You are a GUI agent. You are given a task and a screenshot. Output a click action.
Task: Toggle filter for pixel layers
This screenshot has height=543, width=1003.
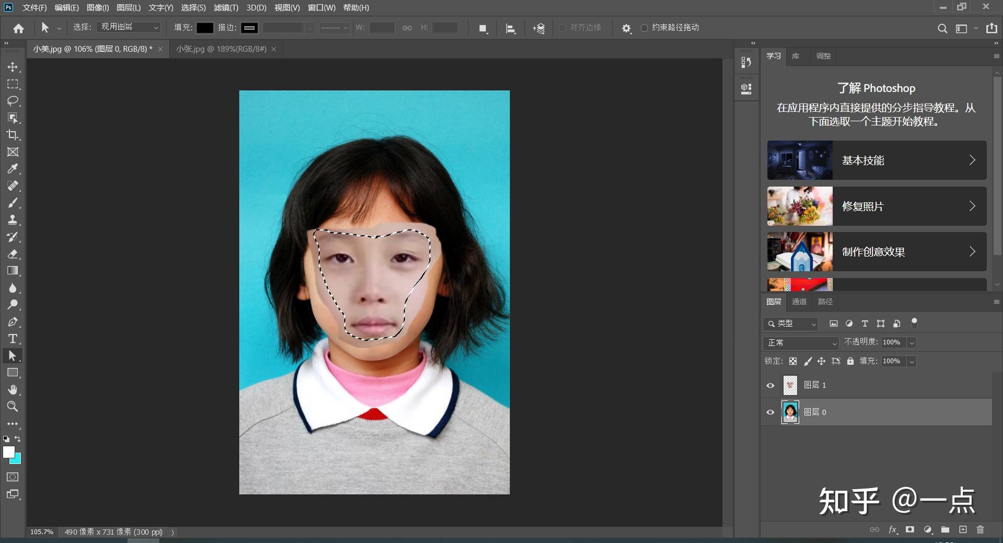[x=833, y=324]
